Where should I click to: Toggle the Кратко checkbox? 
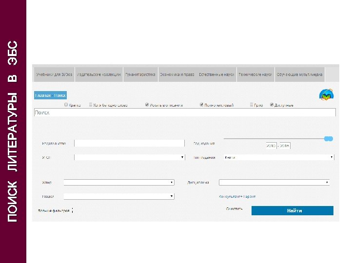66,104
